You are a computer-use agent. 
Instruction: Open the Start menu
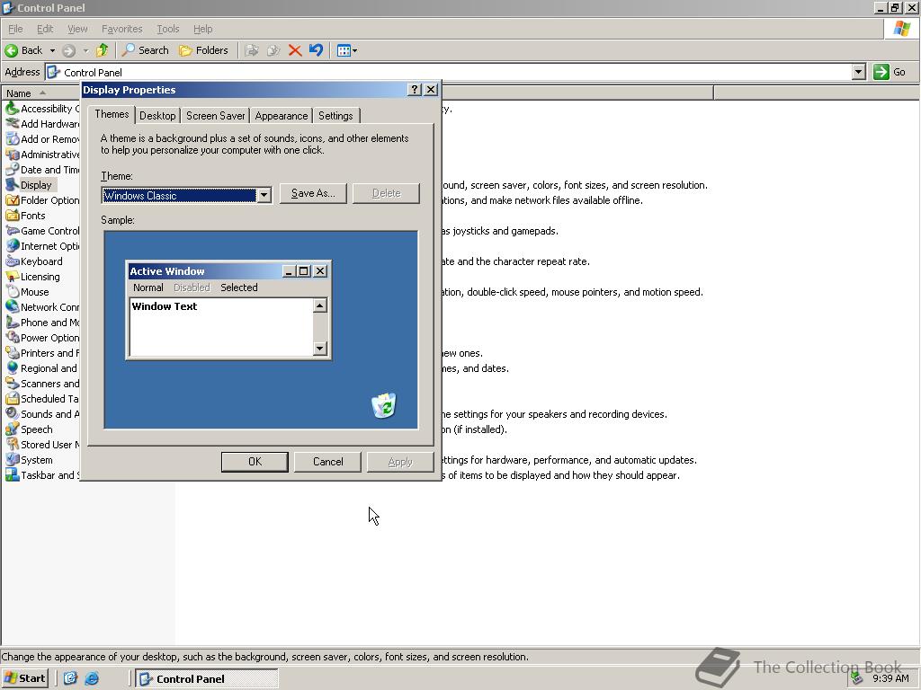[24, 678]
